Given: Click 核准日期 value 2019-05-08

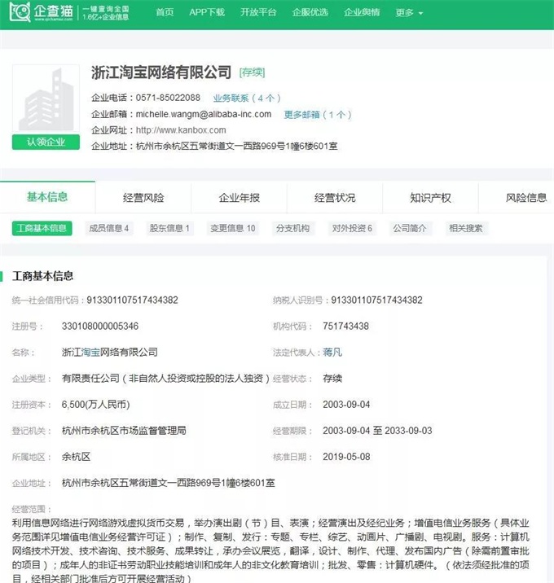Looking at the screenshot, I should point(346,457).
